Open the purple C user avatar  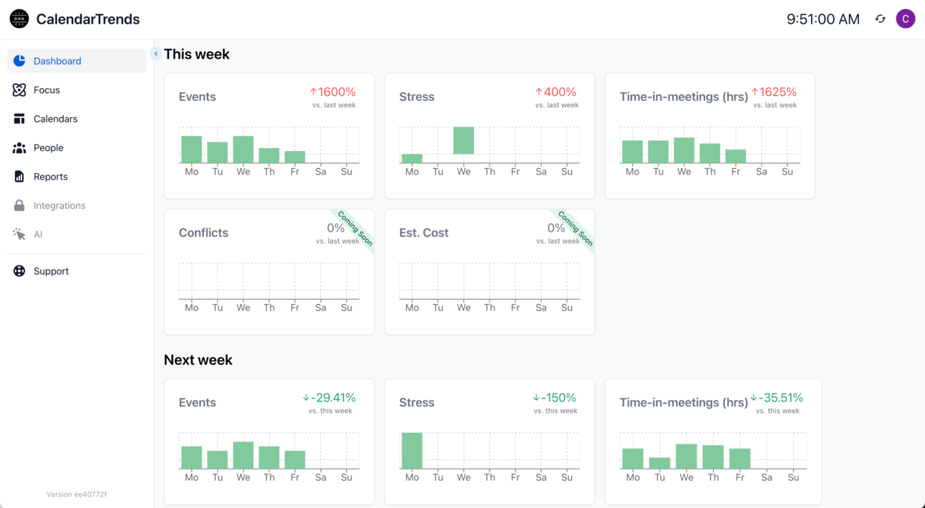906,19
